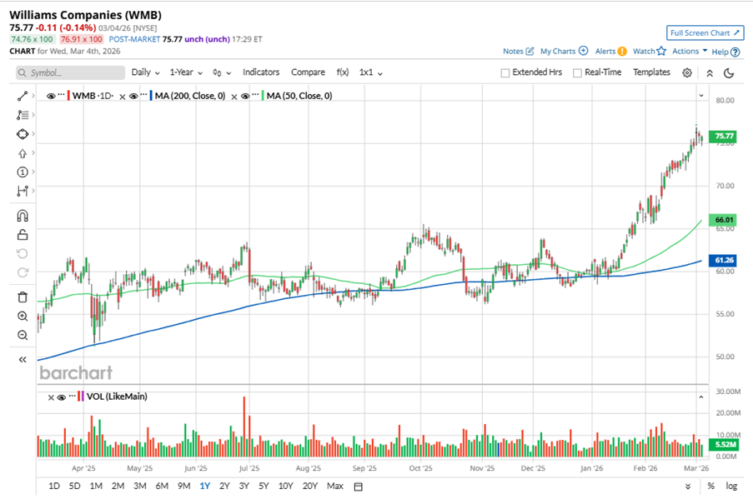
Task: Add to My Charts plus icon
Action: click(583, 51)
